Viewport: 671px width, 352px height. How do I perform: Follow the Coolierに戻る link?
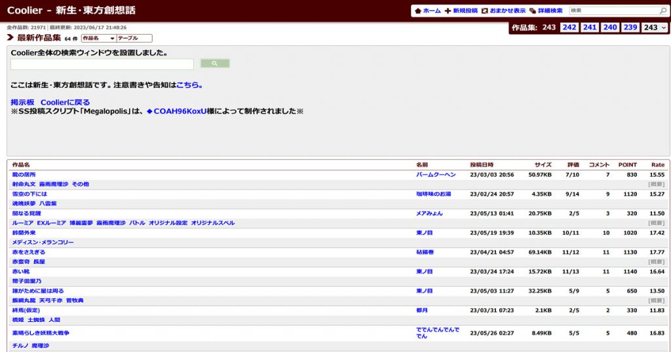(65, 103)
